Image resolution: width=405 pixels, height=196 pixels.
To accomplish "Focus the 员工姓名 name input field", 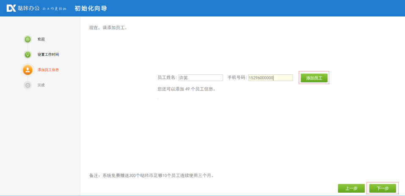I will 201,78.
